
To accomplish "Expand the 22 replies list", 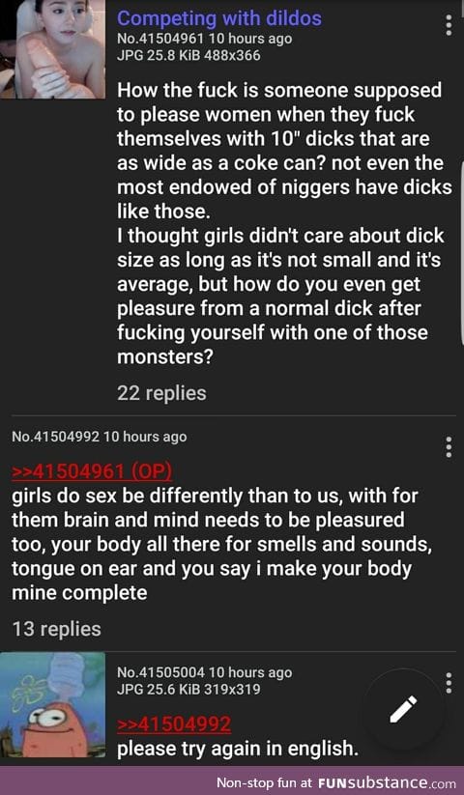I will tap(161, 393).
